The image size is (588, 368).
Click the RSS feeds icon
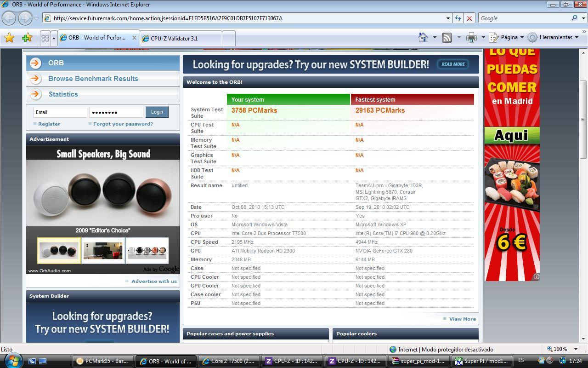(447, 38)
